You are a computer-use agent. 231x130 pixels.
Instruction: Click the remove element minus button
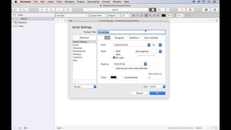coord(79,82)
